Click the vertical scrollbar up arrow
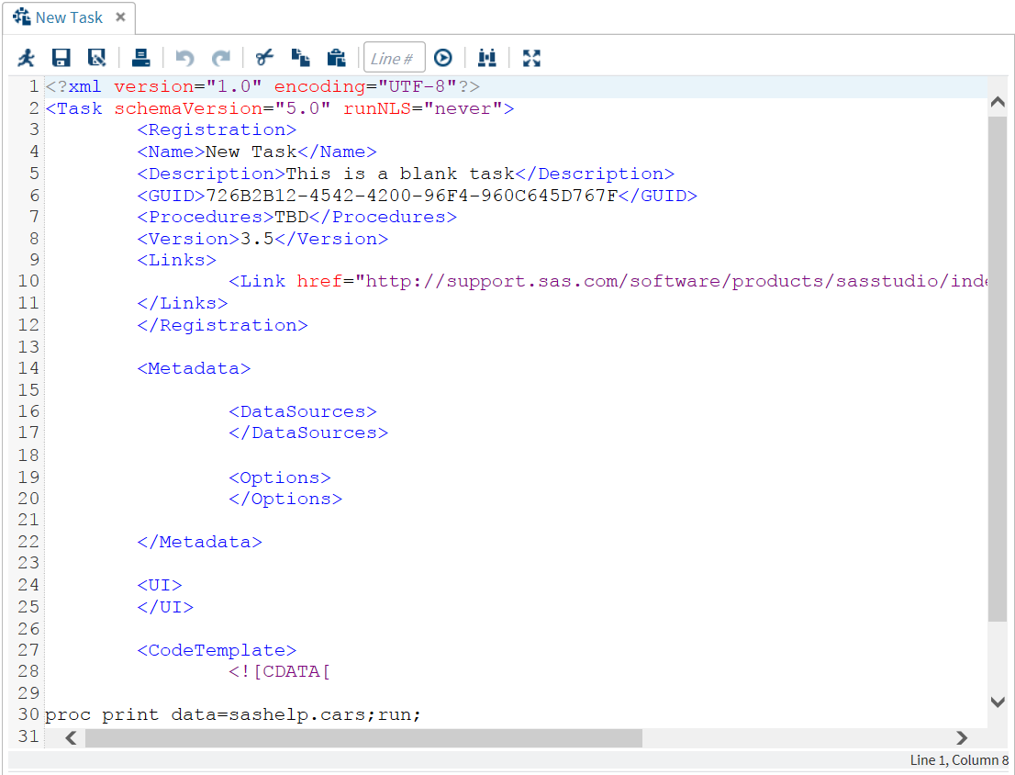This screenshot has width=1015, height=775. click(x=998, y=104)
